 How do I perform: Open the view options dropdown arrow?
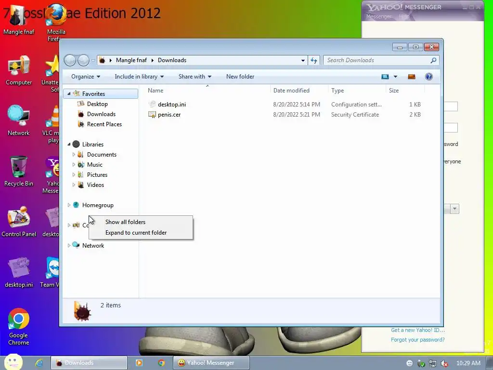tap(395, 77)
